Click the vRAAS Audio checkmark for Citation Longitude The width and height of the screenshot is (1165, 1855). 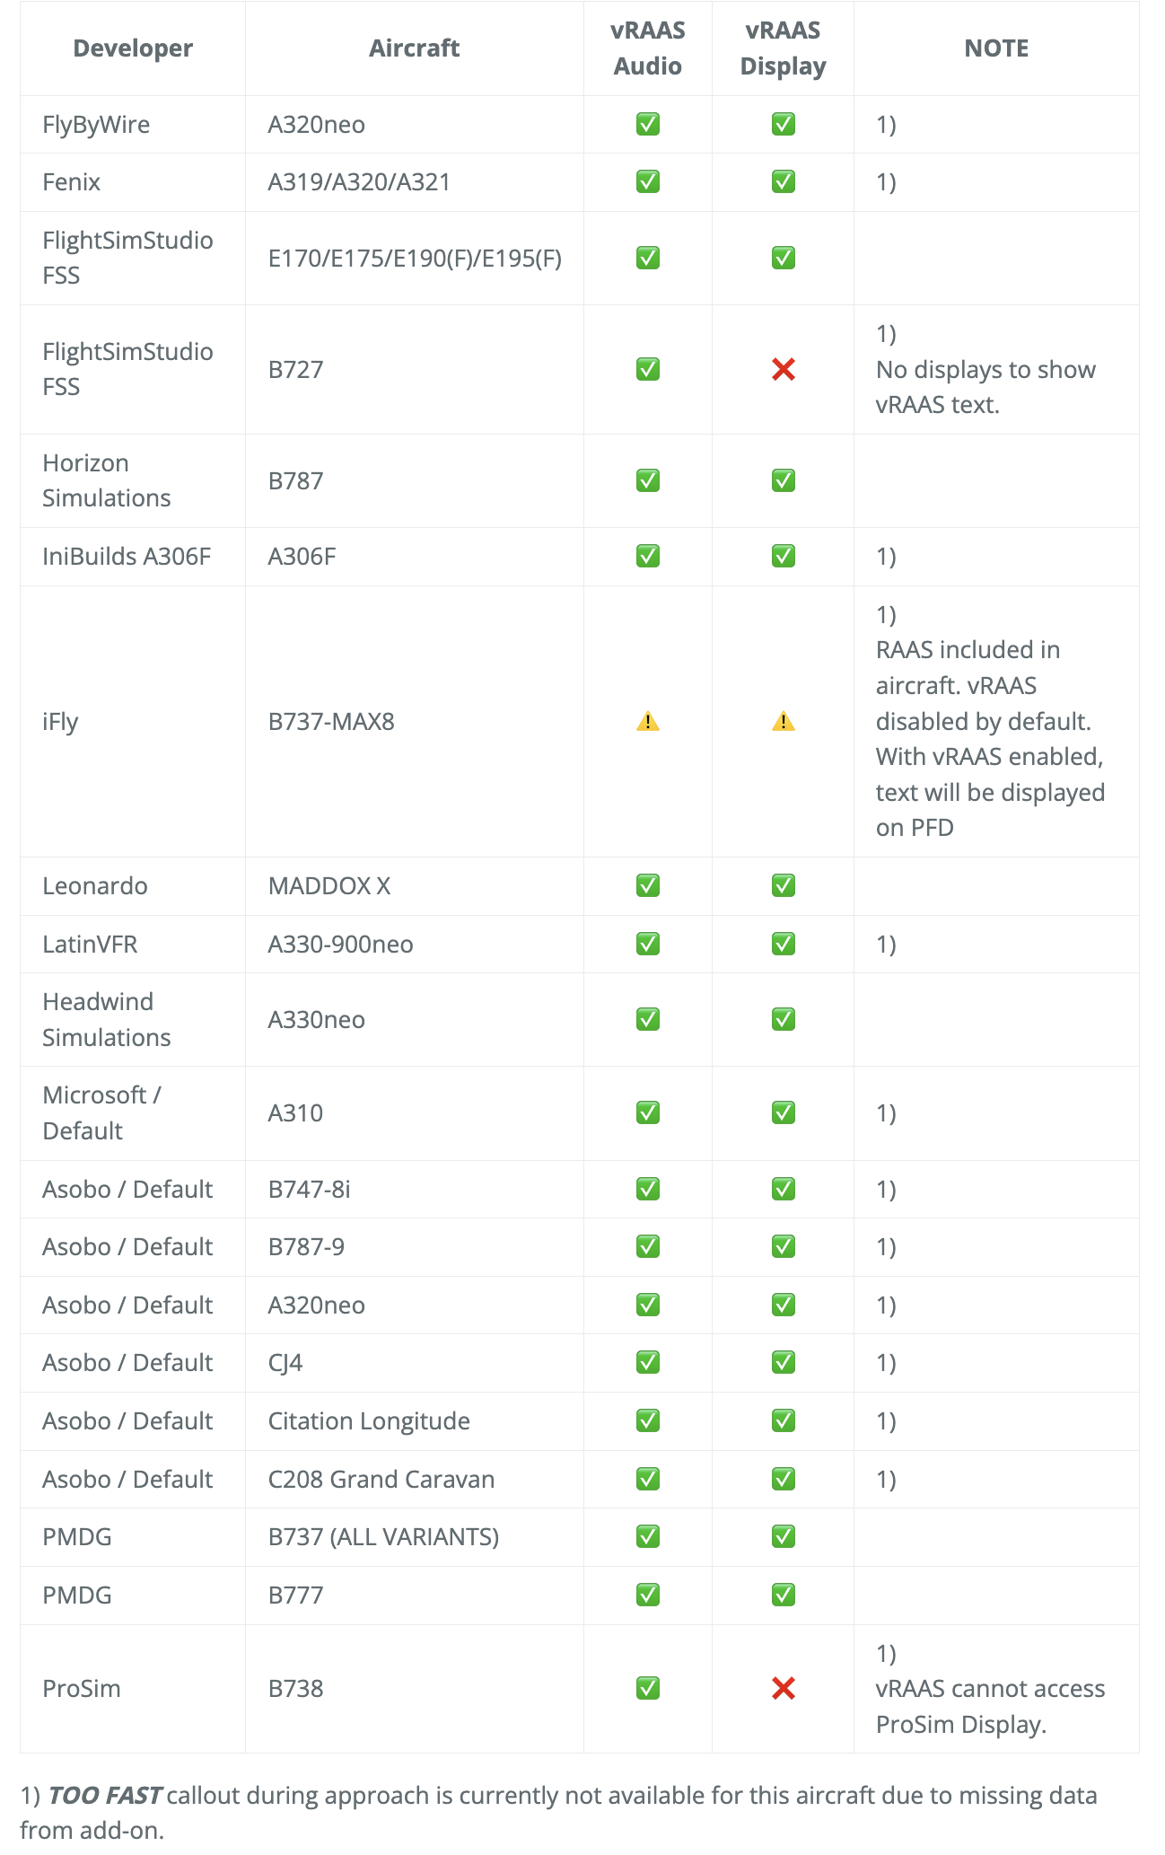[x=647, y=1420]
